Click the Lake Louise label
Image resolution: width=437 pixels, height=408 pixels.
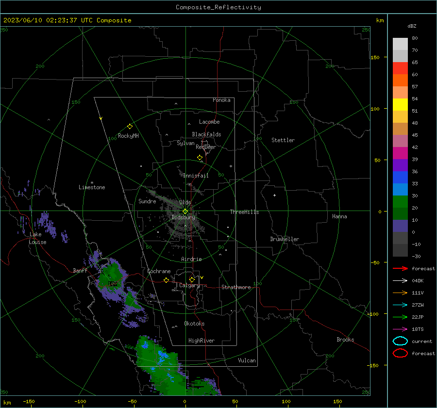37,238
